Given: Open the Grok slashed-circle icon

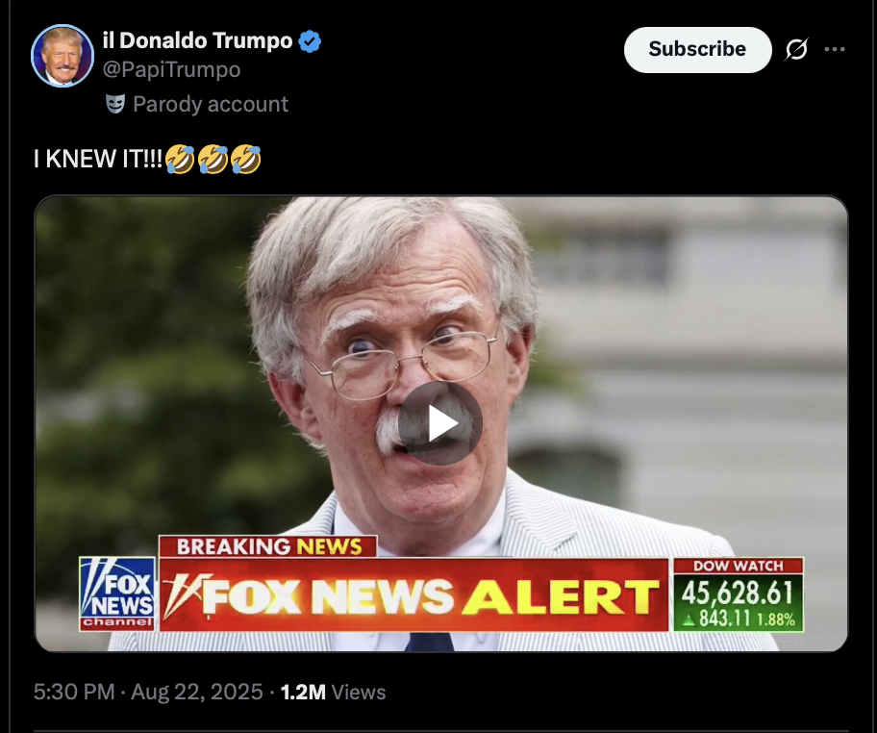Looking at the screenshot, I should (x=796, y=49).
